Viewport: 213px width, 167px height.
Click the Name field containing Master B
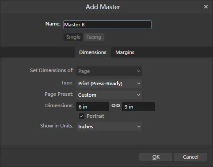pyautogui.click(x=107, y=25)
